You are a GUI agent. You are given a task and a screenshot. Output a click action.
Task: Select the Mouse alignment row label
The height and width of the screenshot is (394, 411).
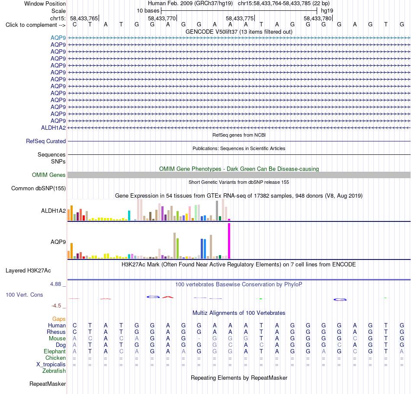[x=58, y=339]
